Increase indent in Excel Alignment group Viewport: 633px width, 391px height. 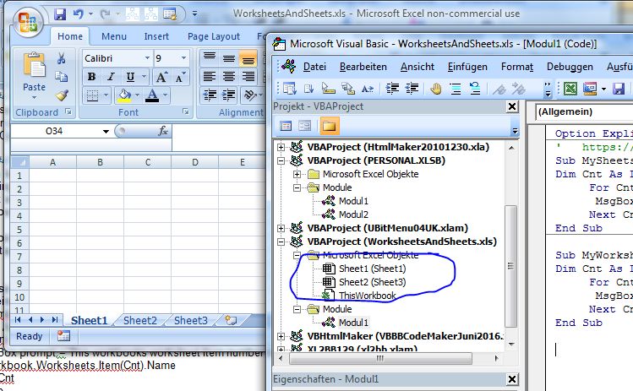(x=228, y=95)
